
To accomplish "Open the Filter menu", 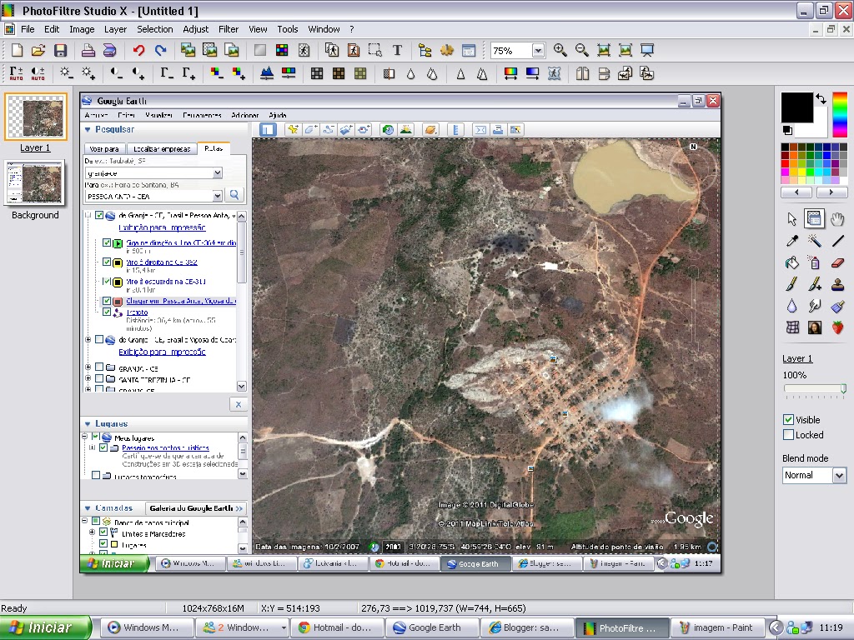I will [x=229, y=29].
